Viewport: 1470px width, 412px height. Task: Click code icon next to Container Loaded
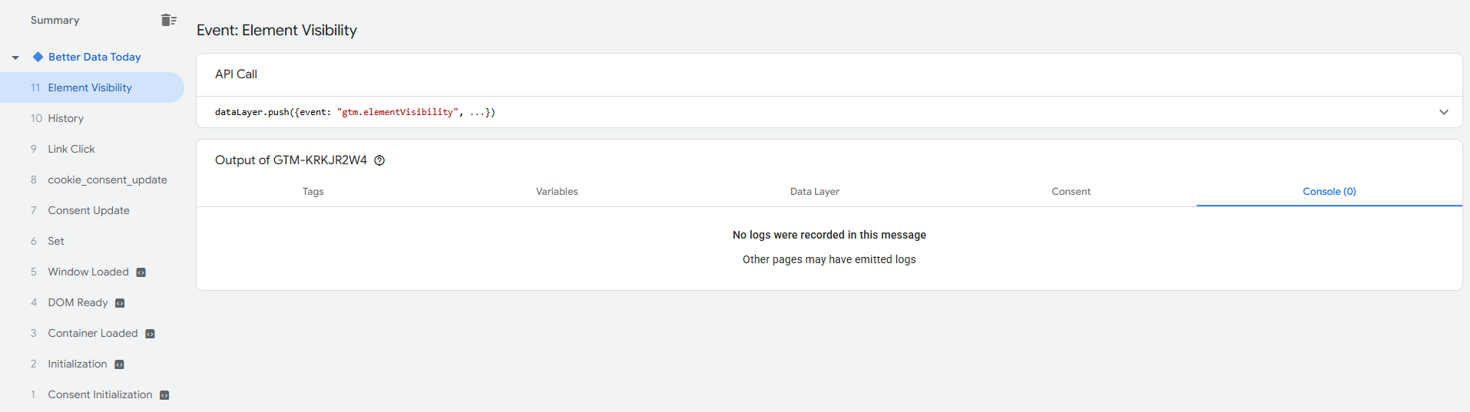(x=151, y=334)
